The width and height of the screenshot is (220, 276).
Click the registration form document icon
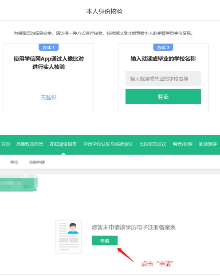(x=69, y=237)
